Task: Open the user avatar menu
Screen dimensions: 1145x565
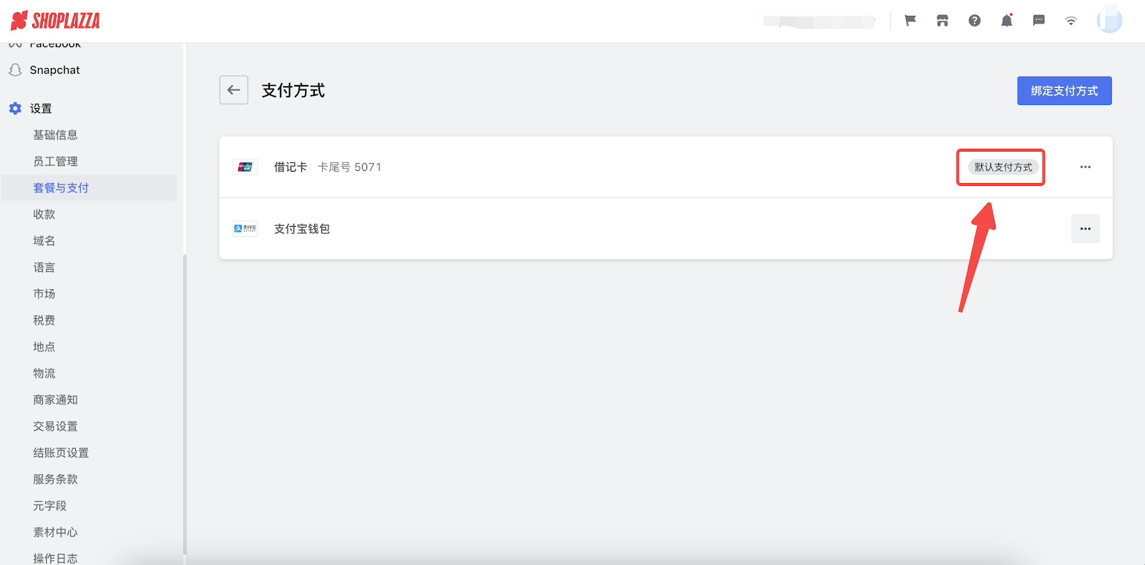Action: click(x=1110, y=20)
